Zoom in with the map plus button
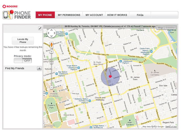181x135 pixels. (51, 51)
